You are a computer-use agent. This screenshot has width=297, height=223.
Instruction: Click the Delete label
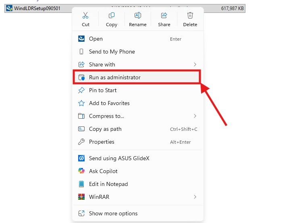coord(190,25)
